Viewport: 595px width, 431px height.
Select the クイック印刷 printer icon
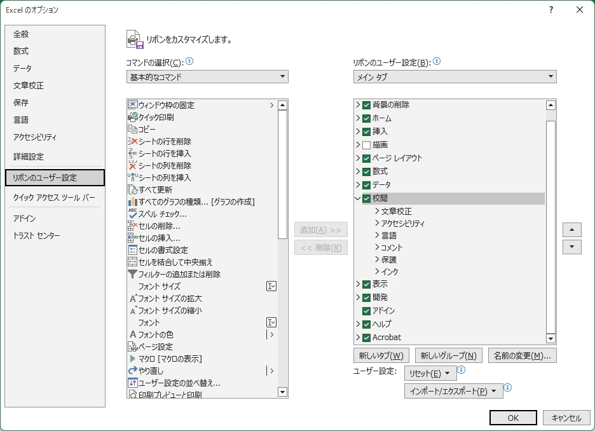click(x=132, y=117)
